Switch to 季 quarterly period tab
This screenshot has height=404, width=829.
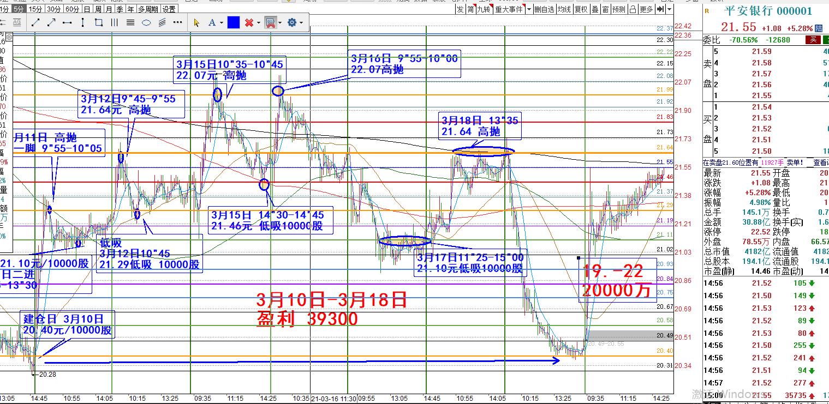120,9
